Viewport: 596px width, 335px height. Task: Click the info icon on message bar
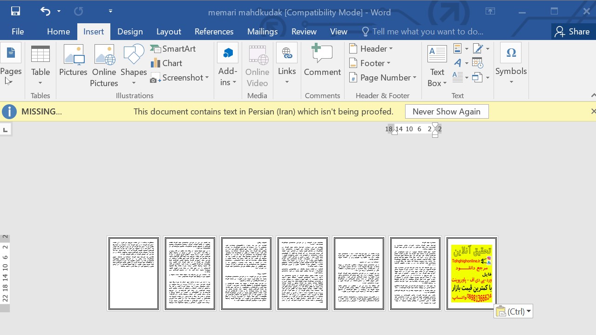coord(9,112)
